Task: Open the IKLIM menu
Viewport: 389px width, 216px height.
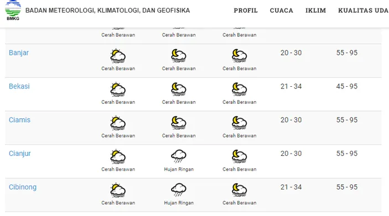Action: click(315, 10)
